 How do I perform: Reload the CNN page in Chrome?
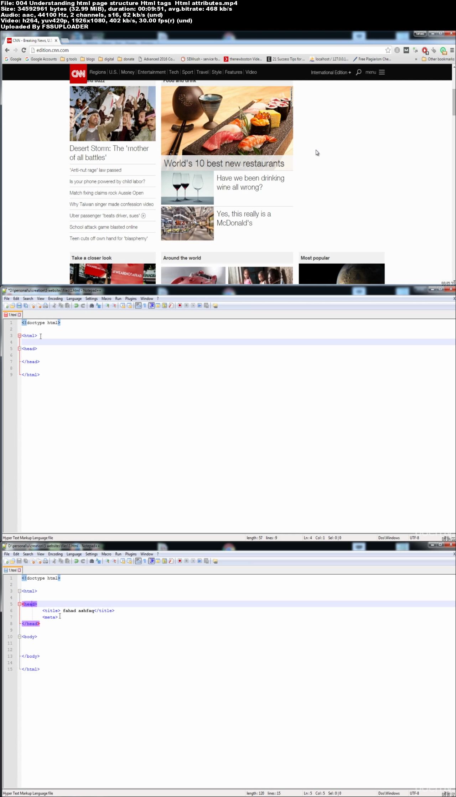click(24, 50)
